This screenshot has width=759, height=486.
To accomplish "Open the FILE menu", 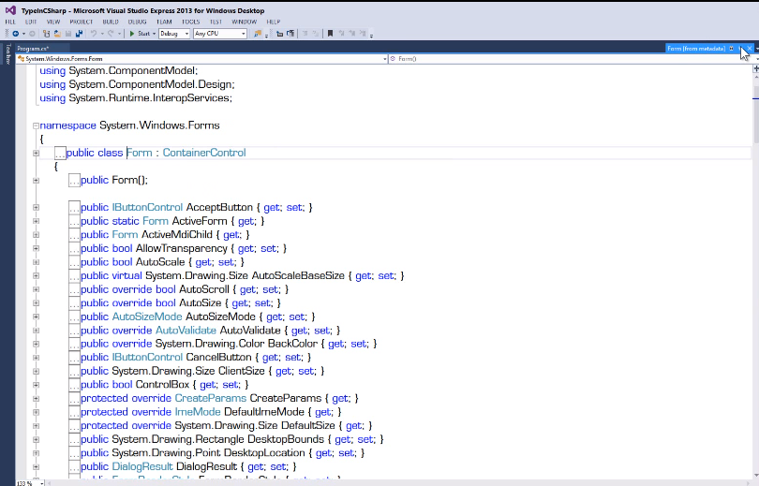I will point(10,22).
